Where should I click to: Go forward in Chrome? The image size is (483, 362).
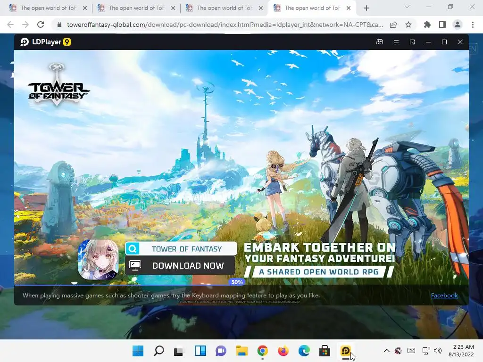tap(25, 25)
